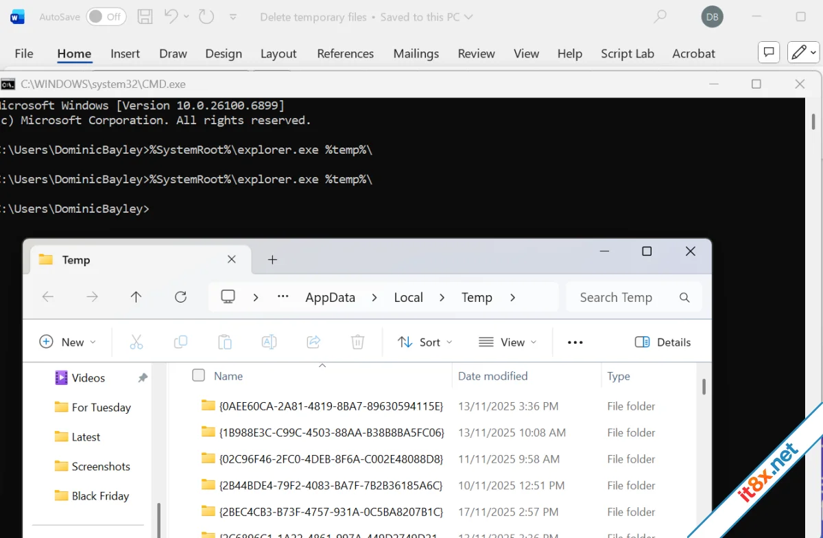Expand the chevron after the monitor icon
Viewport: 823px width, 538px height.
(x=256, y=297)
